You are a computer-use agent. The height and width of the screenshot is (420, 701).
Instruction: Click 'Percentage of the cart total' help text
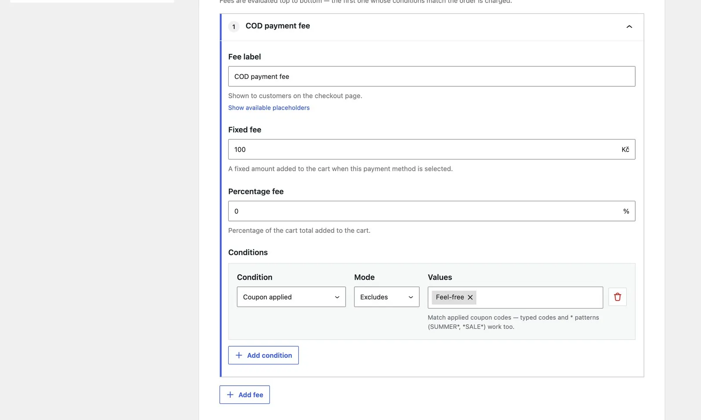click(299, 231)
